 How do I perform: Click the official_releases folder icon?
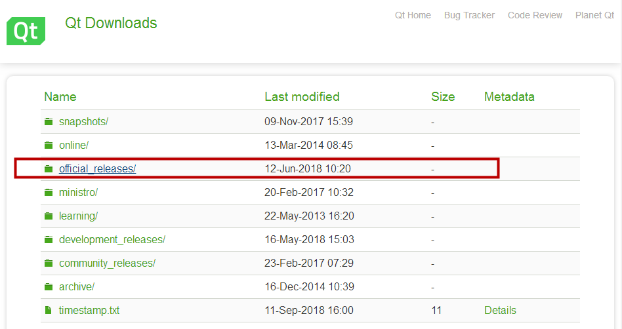(x=49, y=169)
